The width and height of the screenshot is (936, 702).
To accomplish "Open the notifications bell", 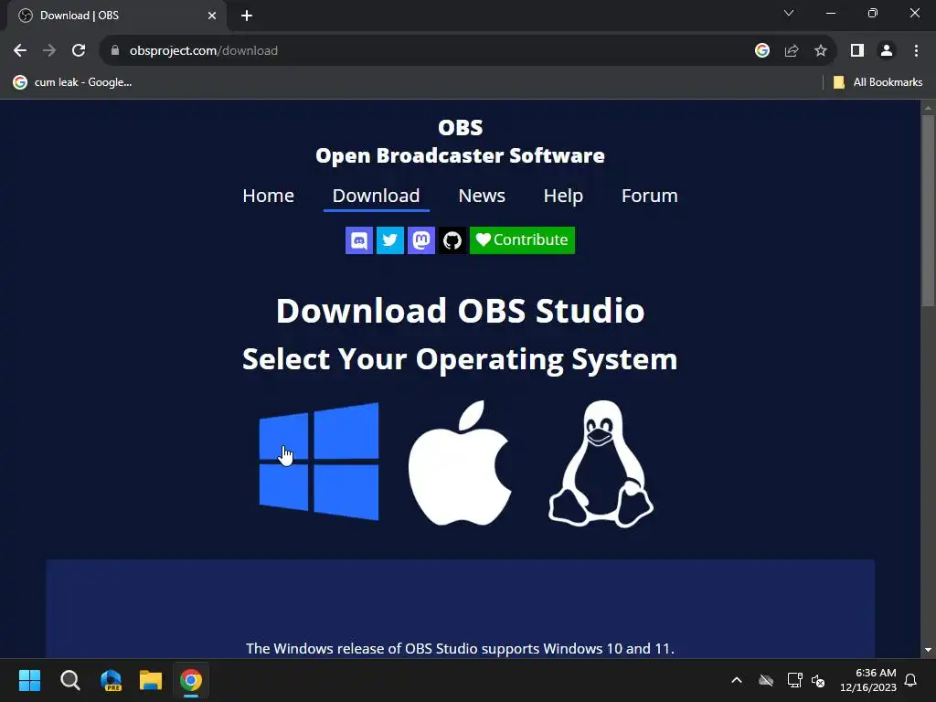I will coord(910,680).
